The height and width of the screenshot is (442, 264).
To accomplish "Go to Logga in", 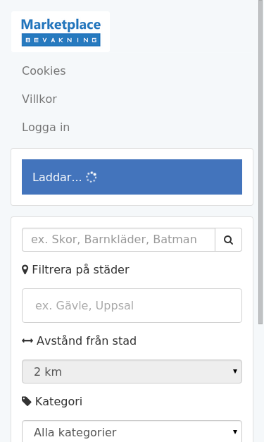I will click(46, 127).
